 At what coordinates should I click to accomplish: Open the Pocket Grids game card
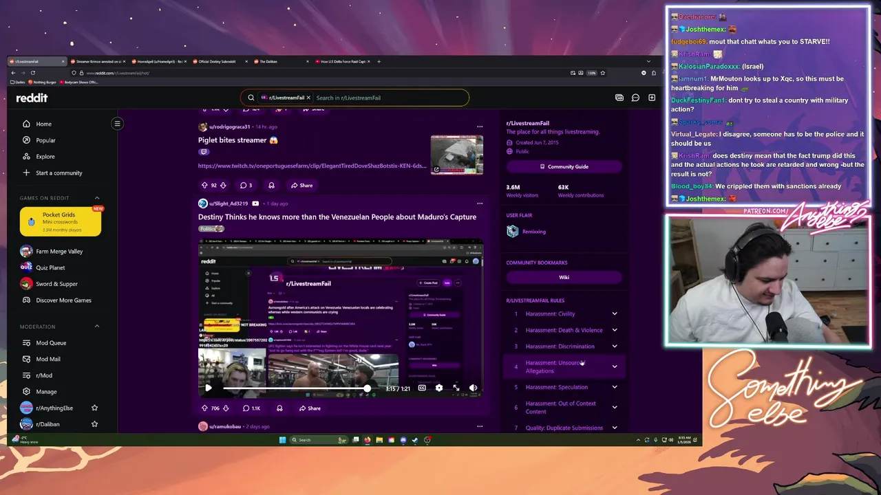[61, 221]
